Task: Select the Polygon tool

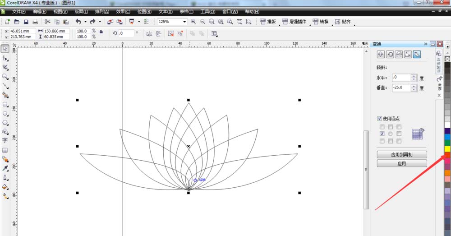Action: [5, 123]
